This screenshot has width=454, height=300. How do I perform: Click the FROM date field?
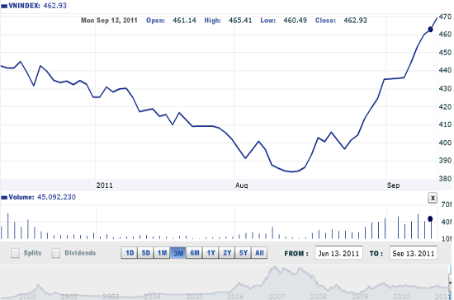[338, 253]
